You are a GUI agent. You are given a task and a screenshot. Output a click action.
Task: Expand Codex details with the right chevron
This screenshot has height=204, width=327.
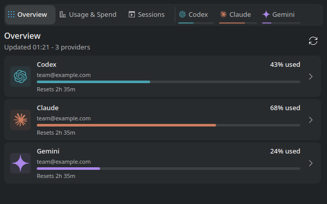(311, 76)
